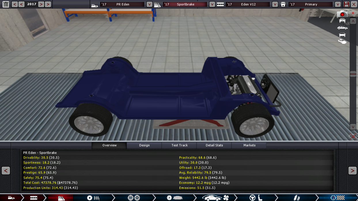This screenshot has height=201, width=358.
Task: Open the wheels and tires step
Action: (134, 198)
